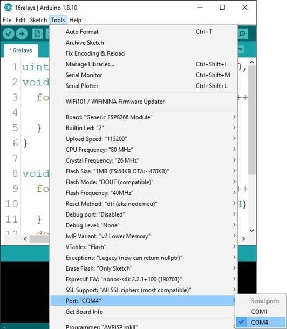Click the Arduino logo in title bar
The image size is (287, 329).
coord(8,8)
